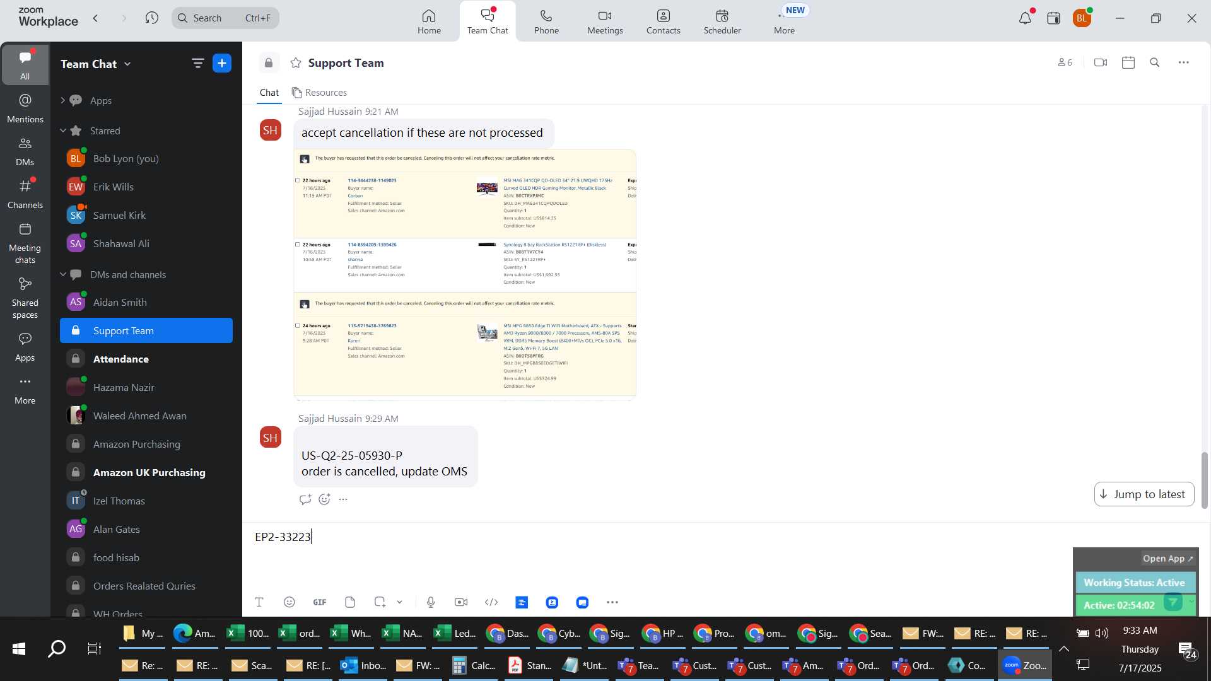The image size is (1211, 681).
Task: Click the Jump to latest button
Action: [x=1144, y=494]
